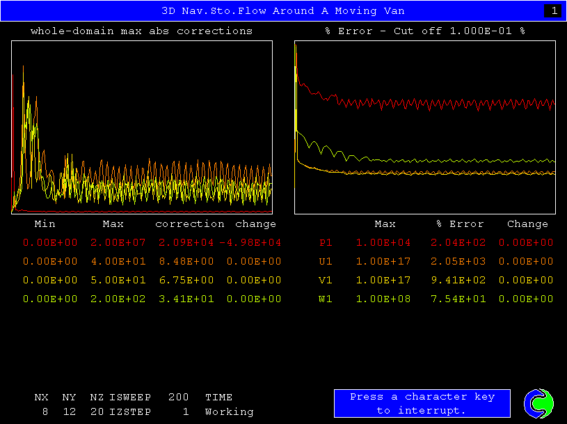This screenshot has width=567, height=424.
Task: Click the orange max value 4.00E+01
Action: tap(118, 262)
